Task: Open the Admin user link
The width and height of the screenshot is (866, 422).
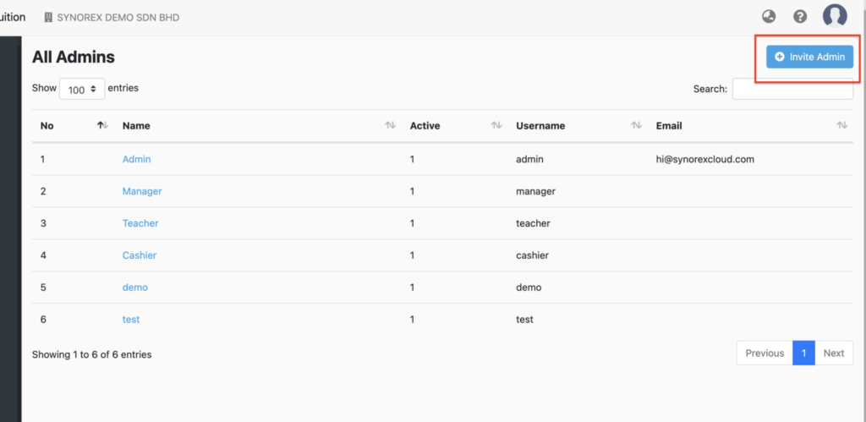Action: point(136,159)
